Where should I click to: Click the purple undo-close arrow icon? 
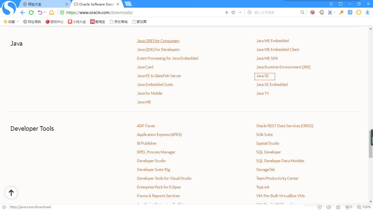pyautogui.click(x=40, y=13)
